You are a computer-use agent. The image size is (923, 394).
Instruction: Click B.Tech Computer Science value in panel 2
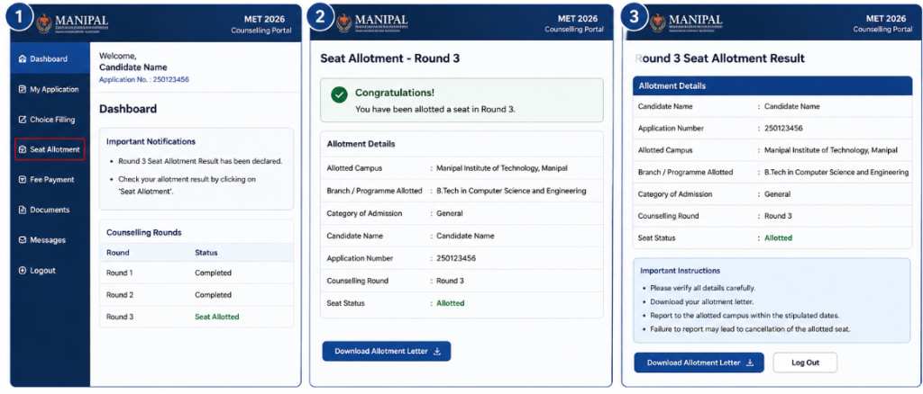(512, 191)
